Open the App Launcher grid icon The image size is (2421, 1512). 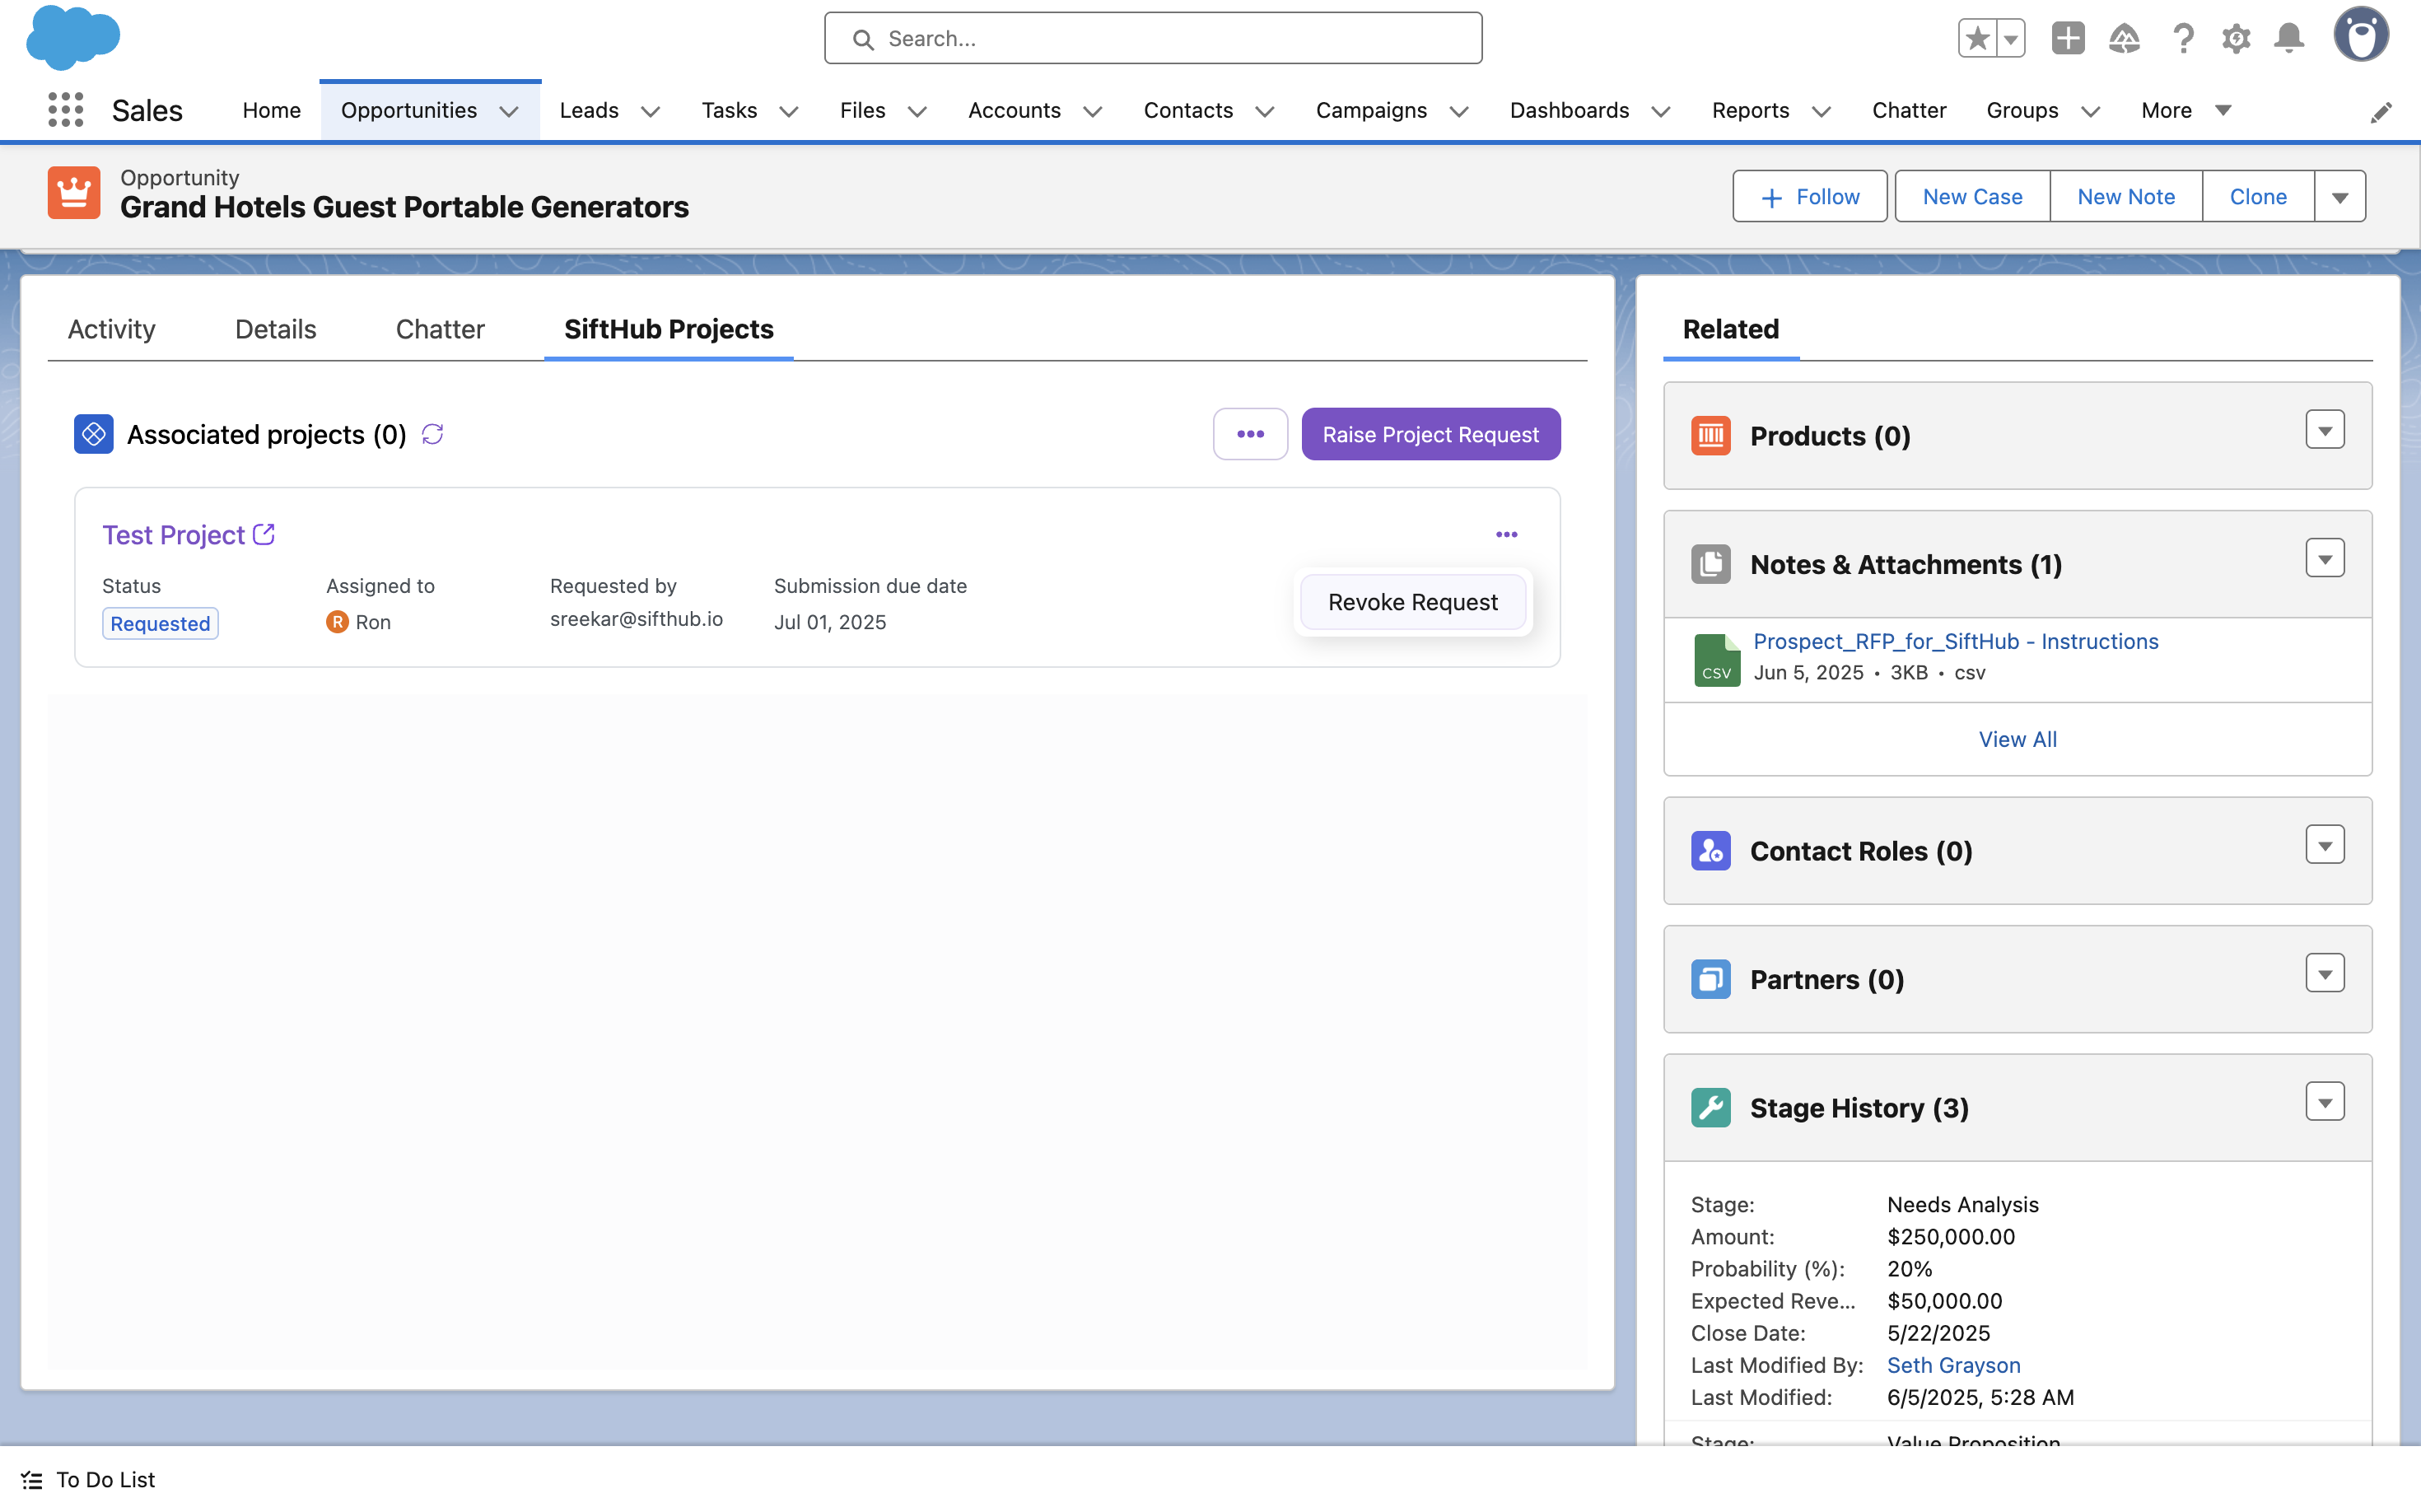tap(65, 110)
